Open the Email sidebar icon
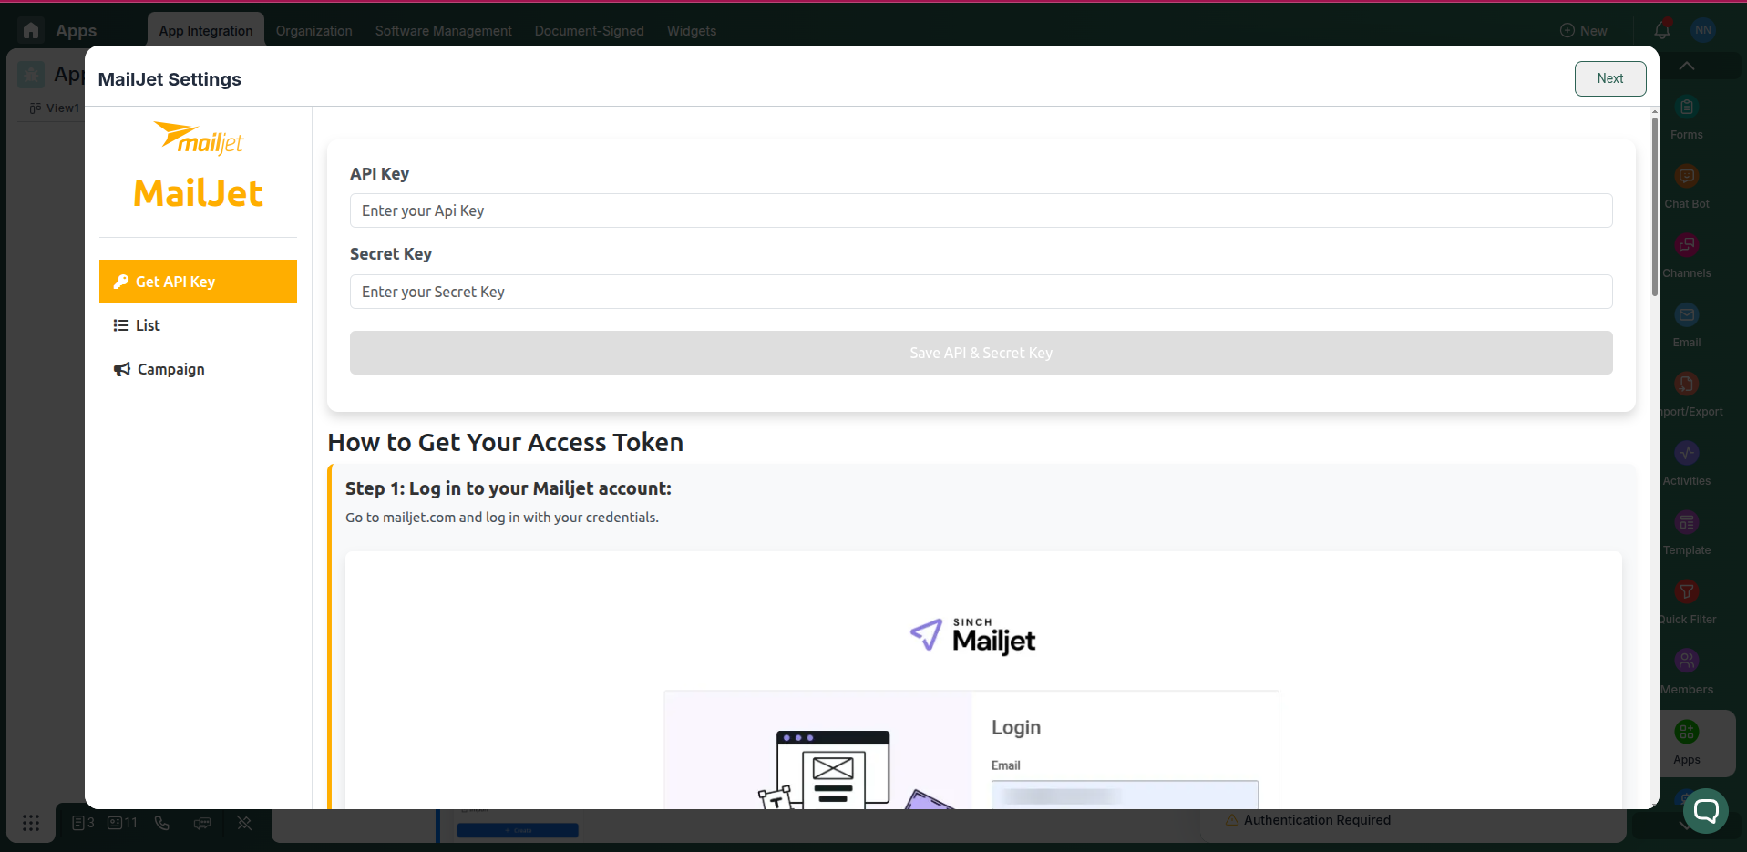The image size is (1747, 852). tap(1686, 315)
